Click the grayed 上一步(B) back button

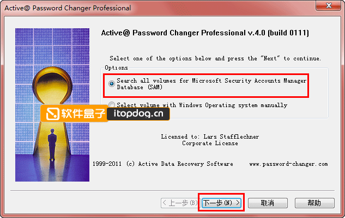pyautogui.click(x=180, y=203)
